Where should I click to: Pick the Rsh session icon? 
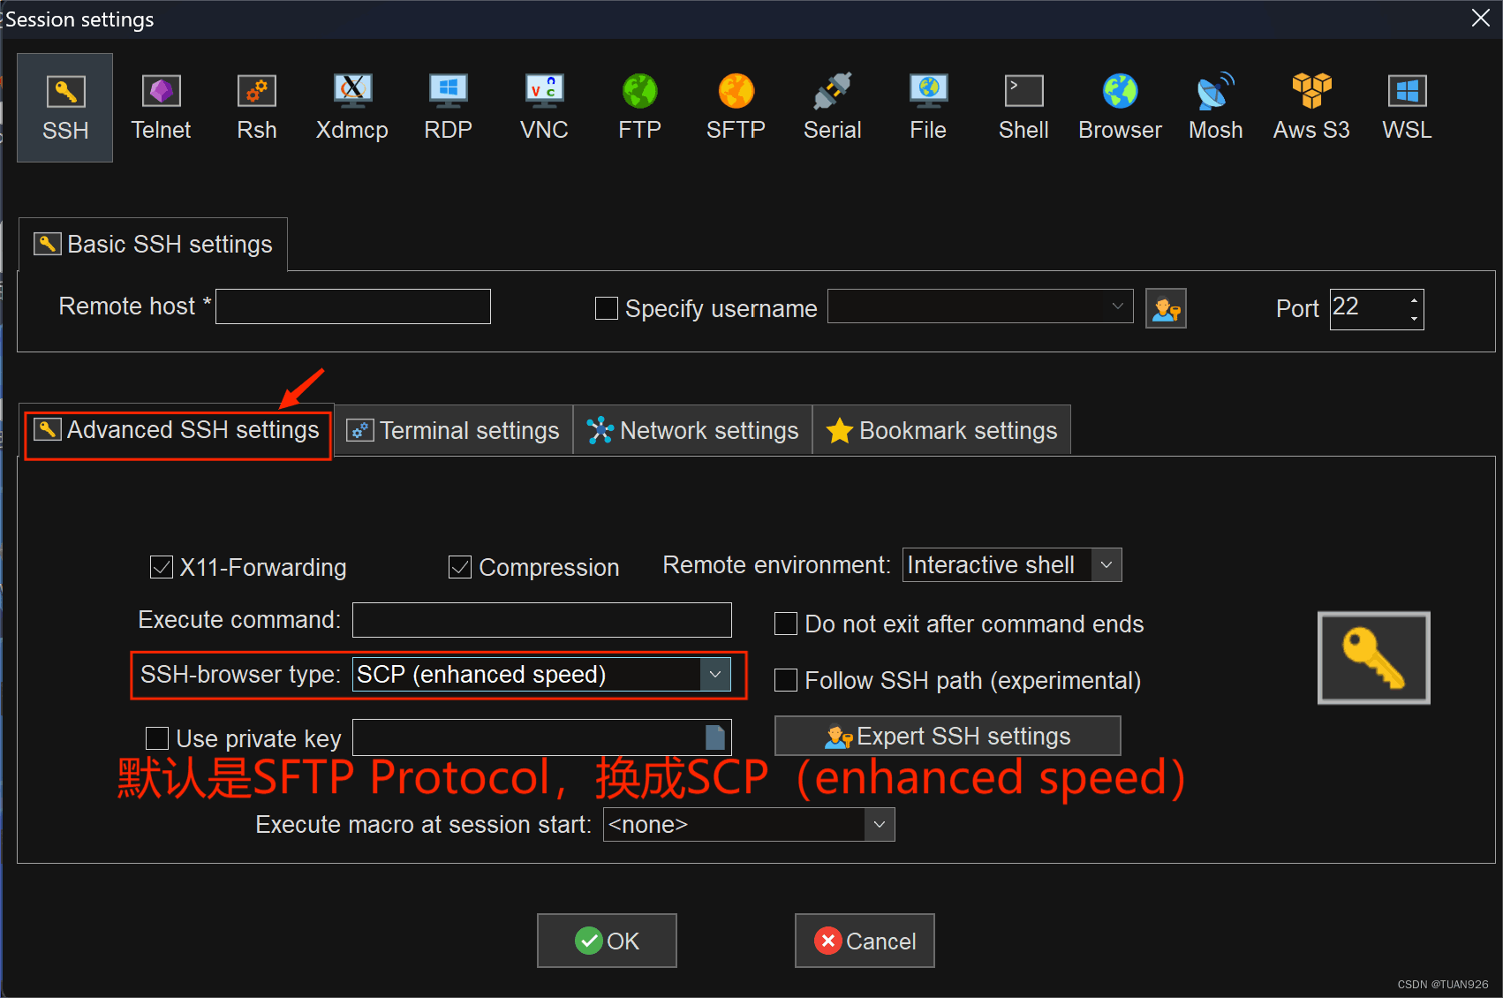click(x=257, y=108)
